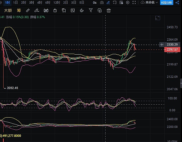Screen dimensions: 182x142
Task: Toggle the lock drawings icon
Action: [x=55, y=11]
